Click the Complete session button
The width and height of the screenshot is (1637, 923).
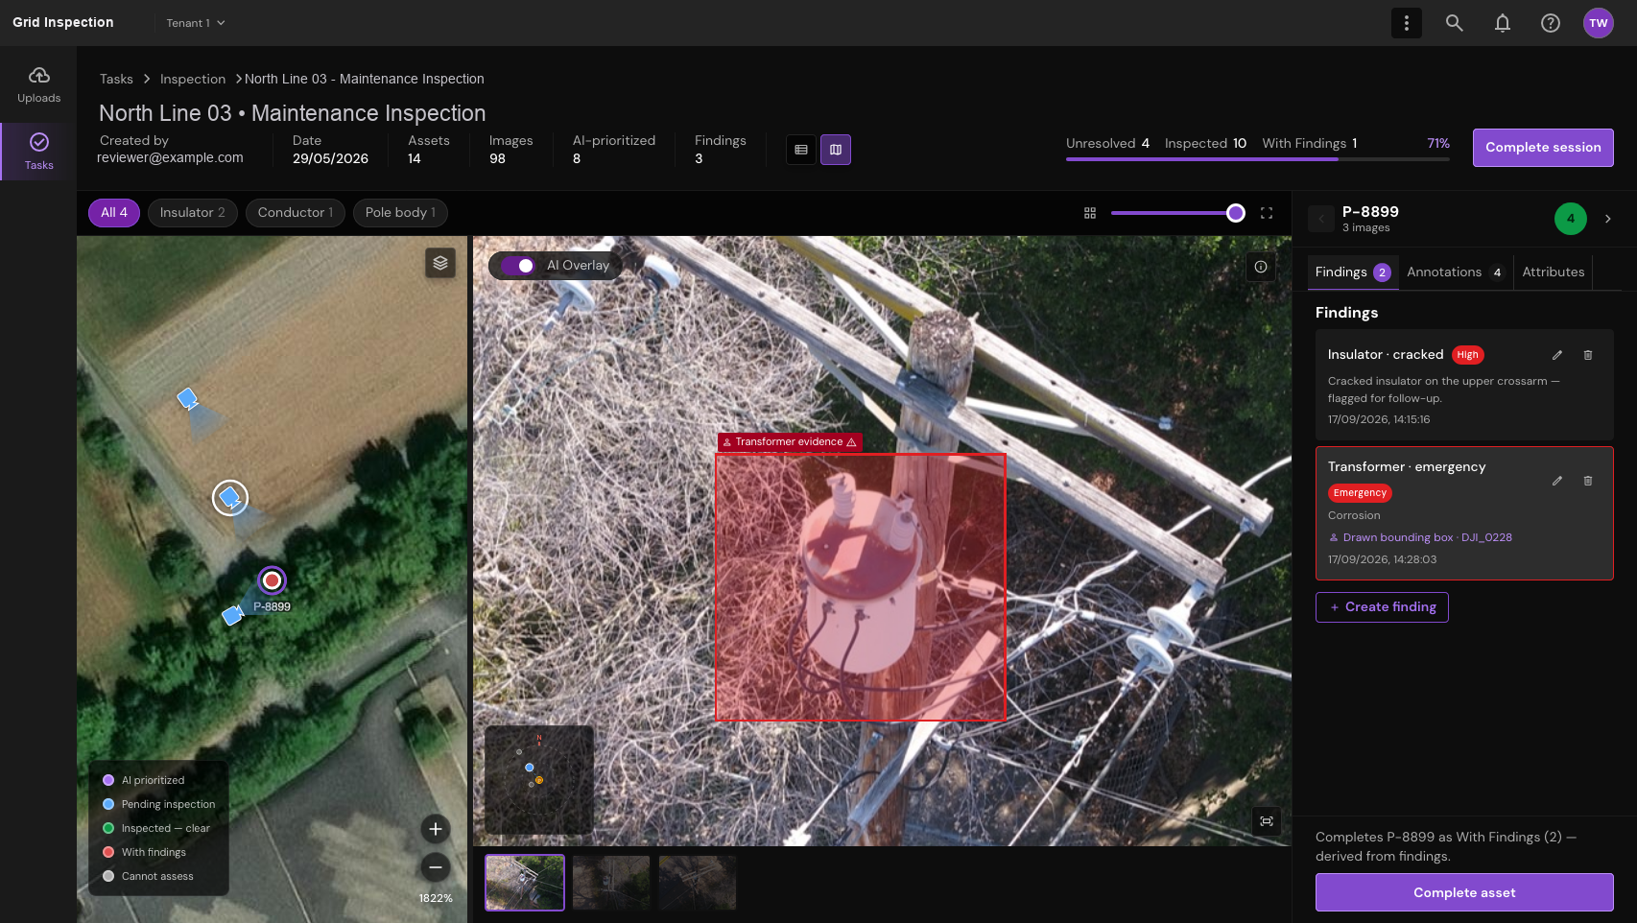pos(1543,148)
